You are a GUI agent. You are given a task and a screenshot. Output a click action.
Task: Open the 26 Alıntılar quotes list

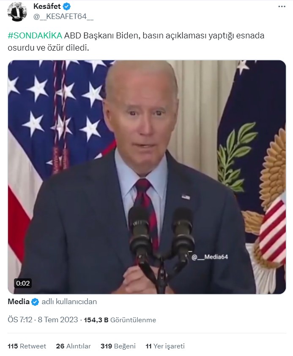point(73,346)
